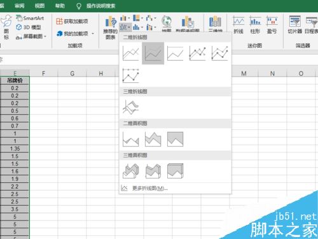
Task: Insert 盈亏 win/loss sparkline
Action: 272,25
